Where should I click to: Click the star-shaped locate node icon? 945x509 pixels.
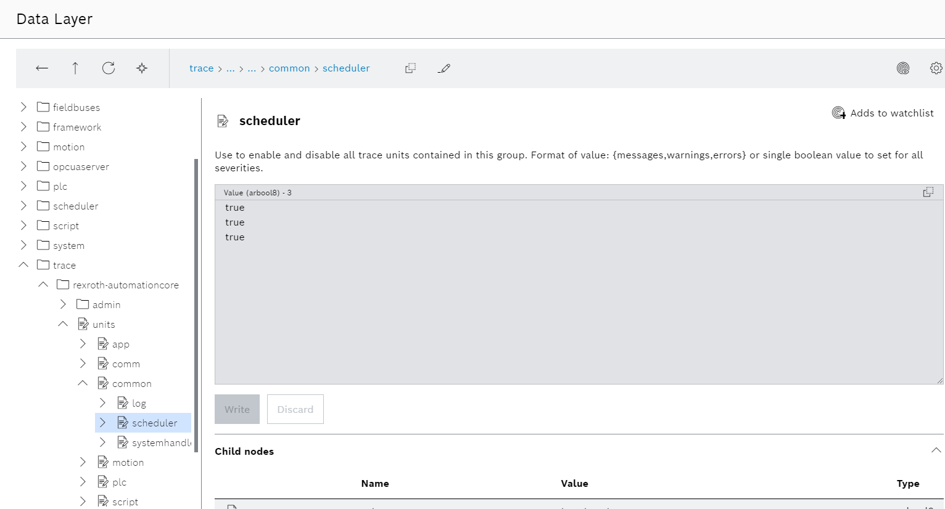click(x=142, y=68)
